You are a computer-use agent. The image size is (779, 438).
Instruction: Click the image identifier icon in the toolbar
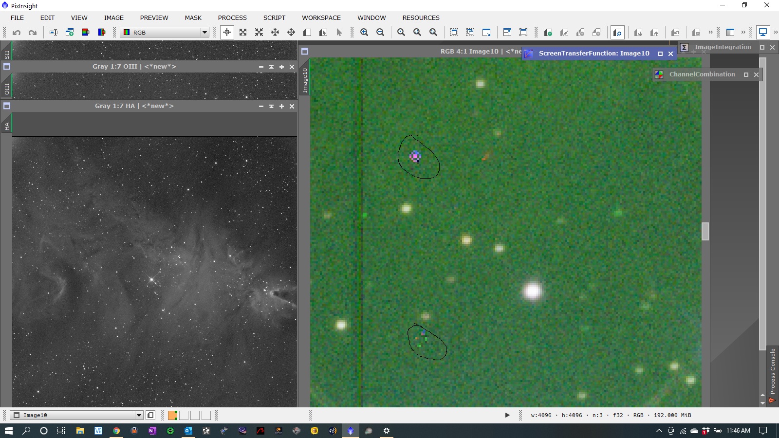point(54,33)
